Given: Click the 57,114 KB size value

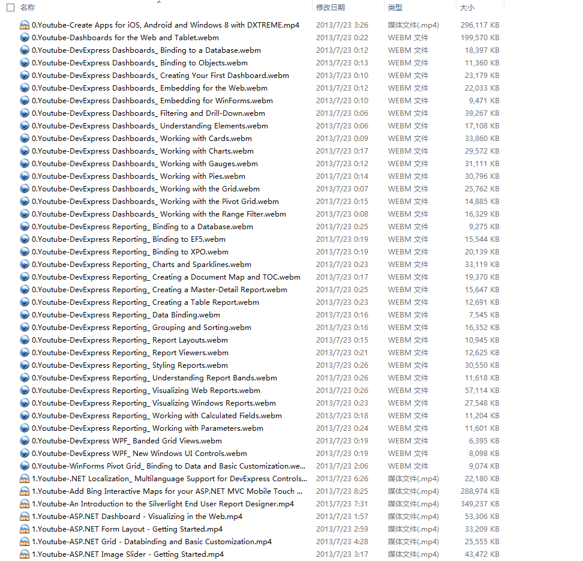Looking at the screenshot, I should pyautogui.click(x=482, y=391).
